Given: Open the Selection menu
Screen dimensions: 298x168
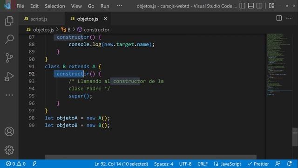Looking at the screenshot, I should click(x=55, y=6).
